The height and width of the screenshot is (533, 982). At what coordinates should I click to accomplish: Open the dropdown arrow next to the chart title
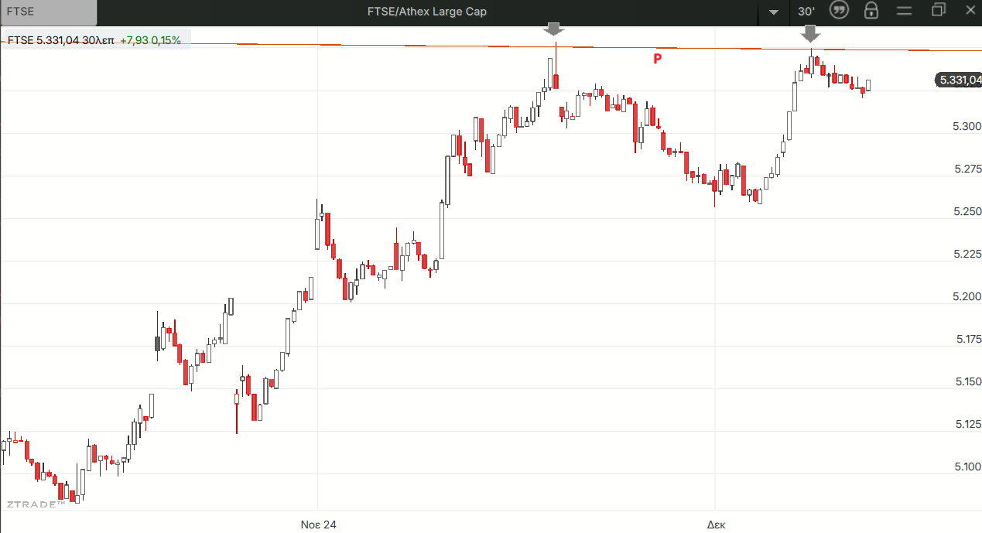pyautogui.click(x=773, y=12)
